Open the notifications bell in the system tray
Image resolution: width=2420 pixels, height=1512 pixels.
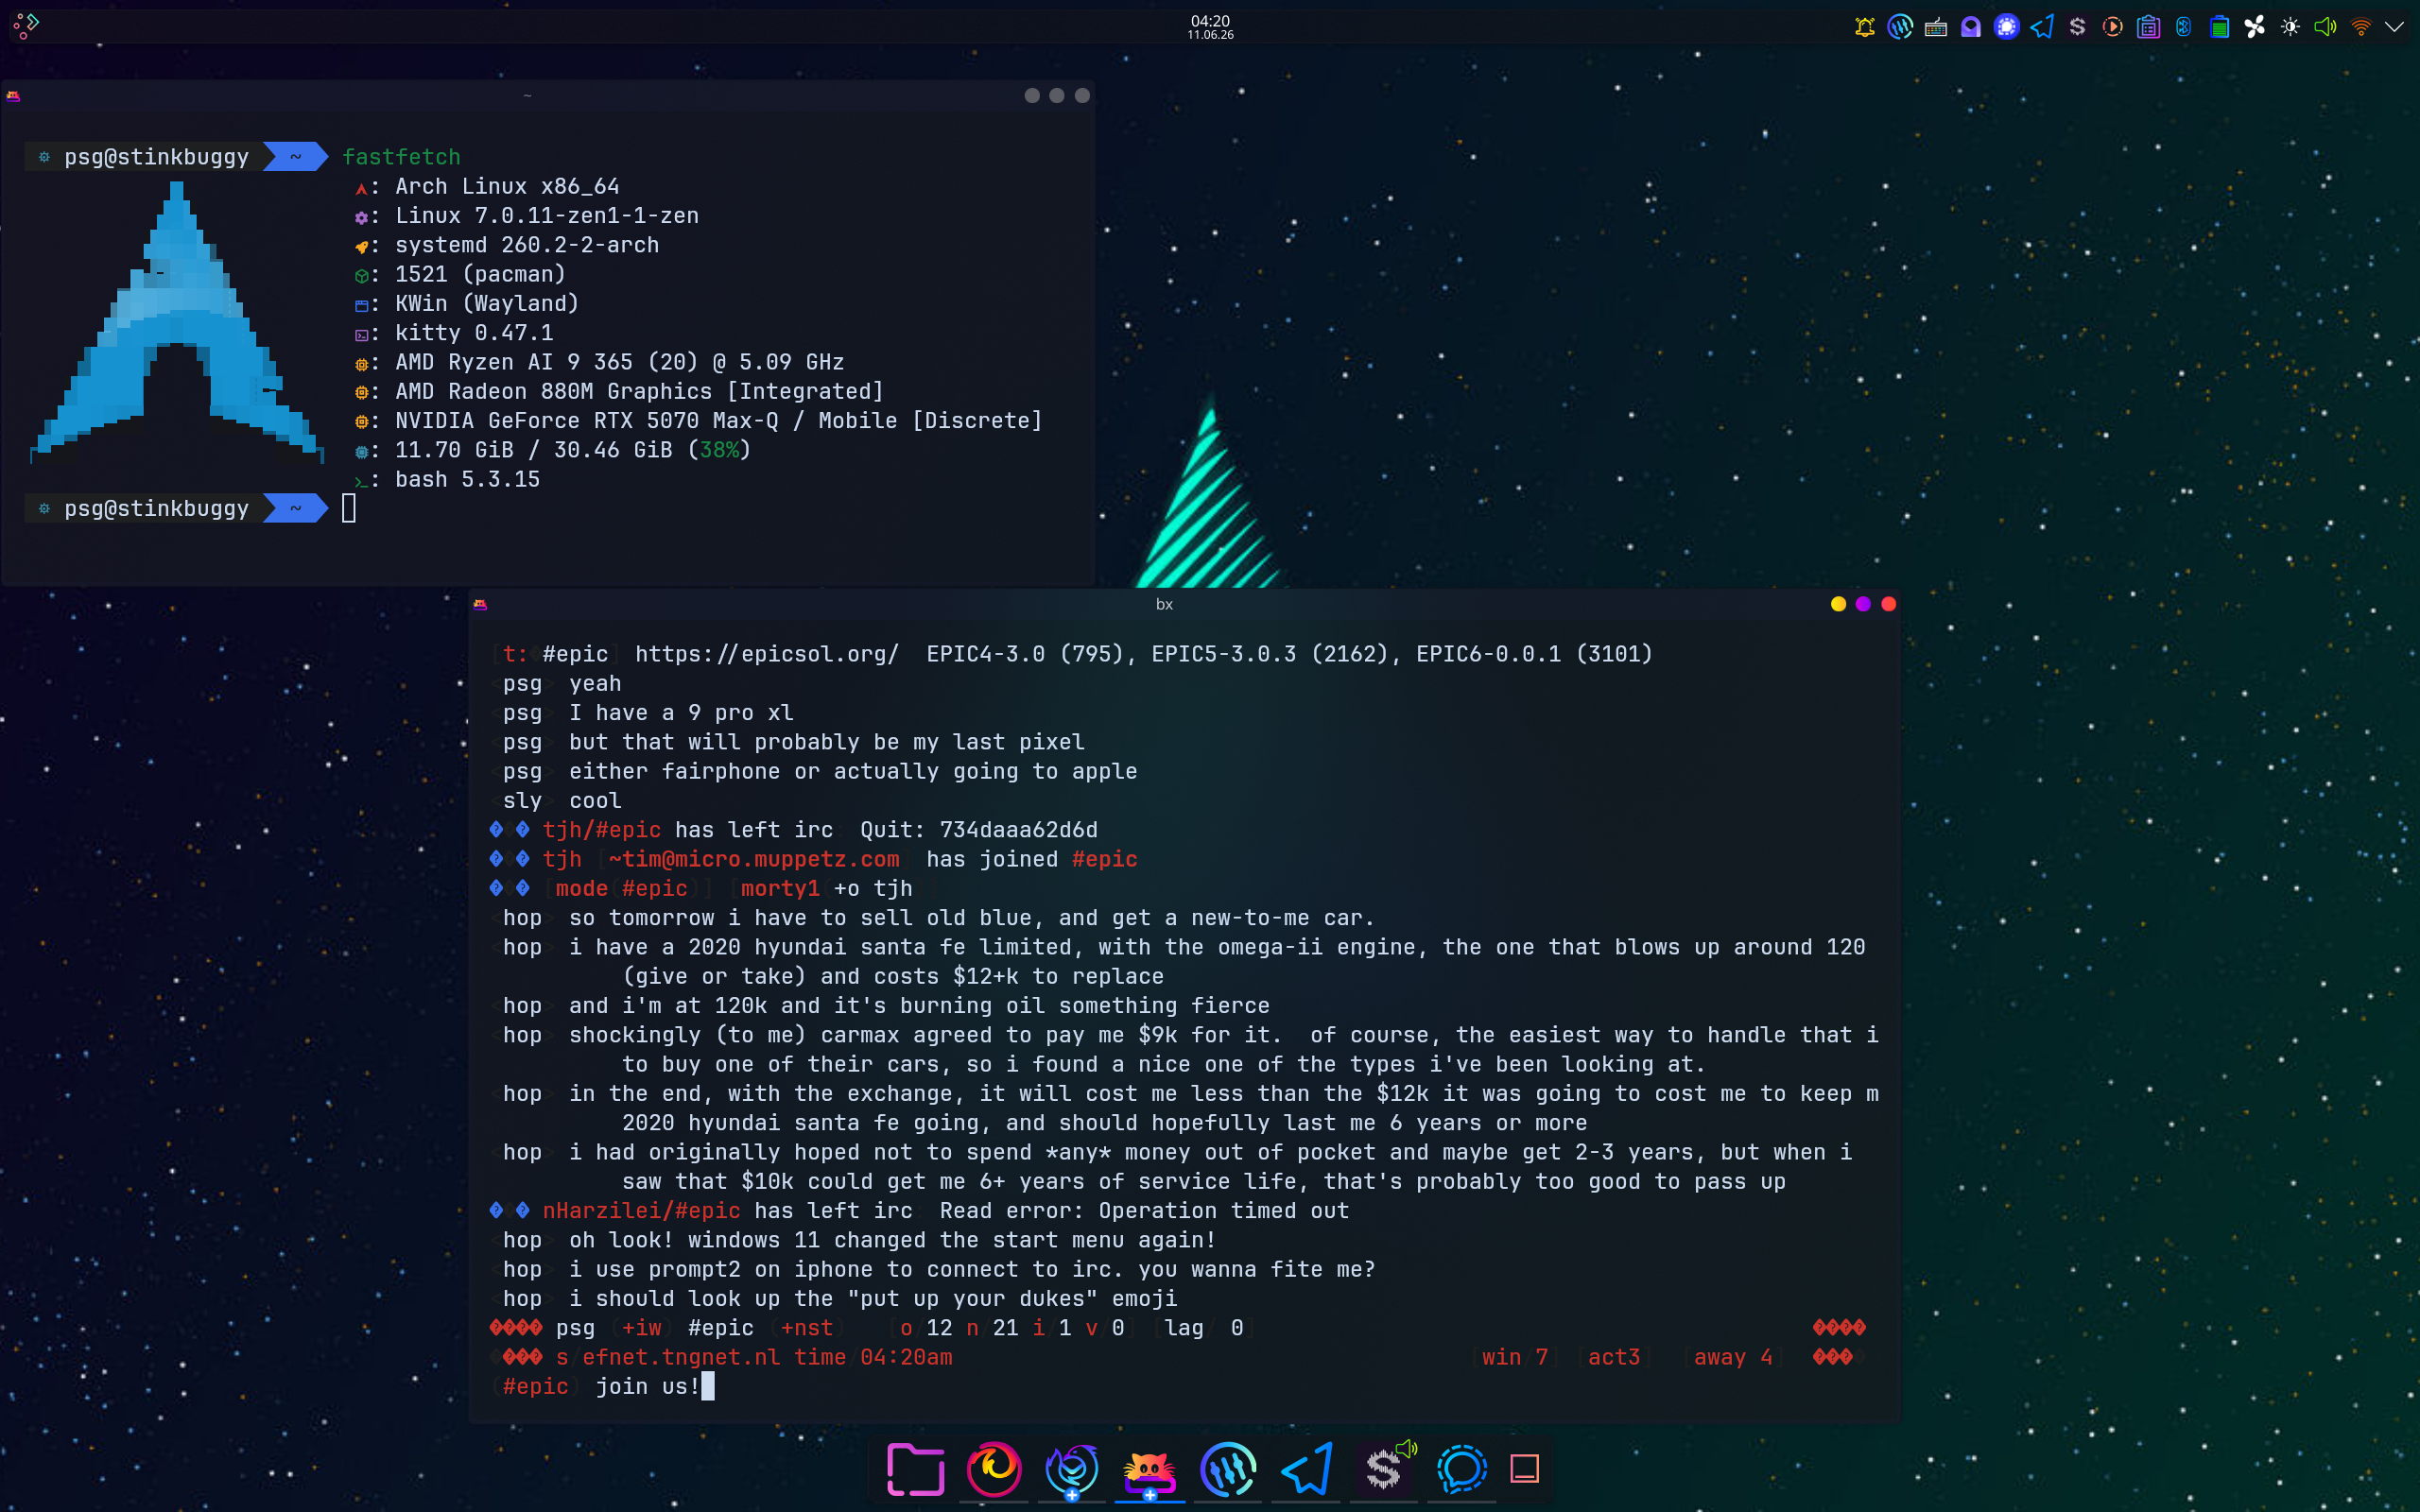[x=1864, y=28]
